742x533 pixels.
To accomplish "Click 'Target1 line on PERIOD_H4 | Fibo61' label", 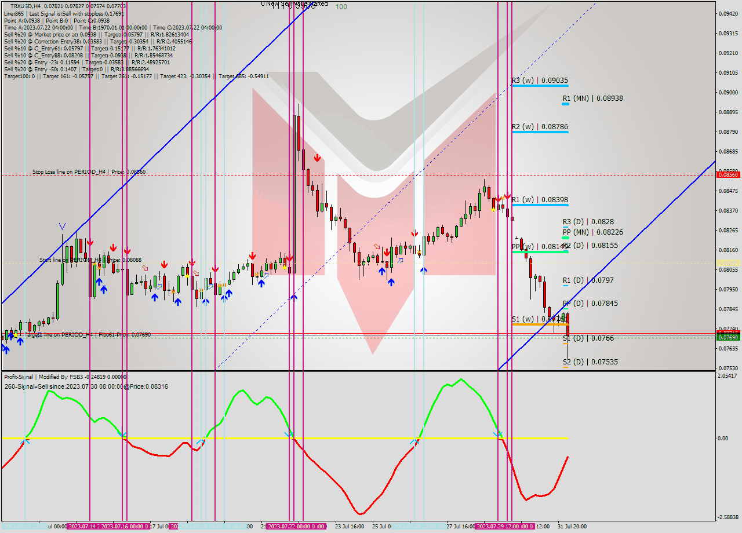I will pos(87,334).
